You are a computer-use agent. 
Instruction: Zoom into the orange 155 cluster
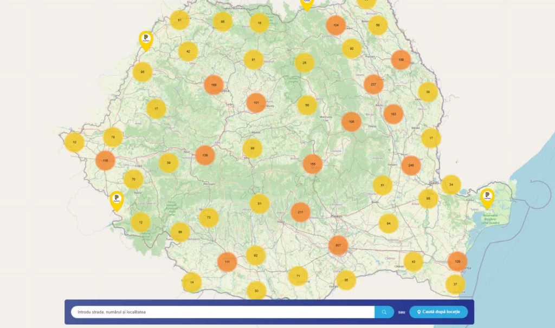pyautogui.click(x=313, y=164)
